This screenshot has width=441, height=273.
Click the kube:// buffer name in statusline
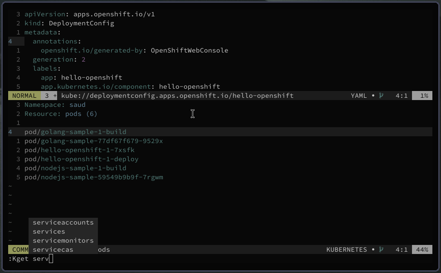[178, 96]
